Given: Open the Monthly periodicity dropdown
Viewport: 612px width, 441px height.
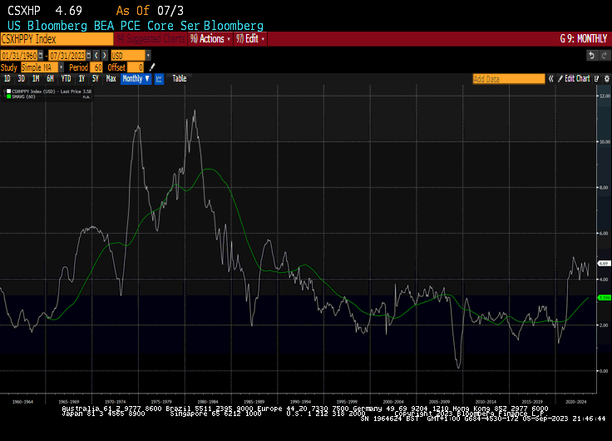Looking at the screenshot, I should point(136,78).
